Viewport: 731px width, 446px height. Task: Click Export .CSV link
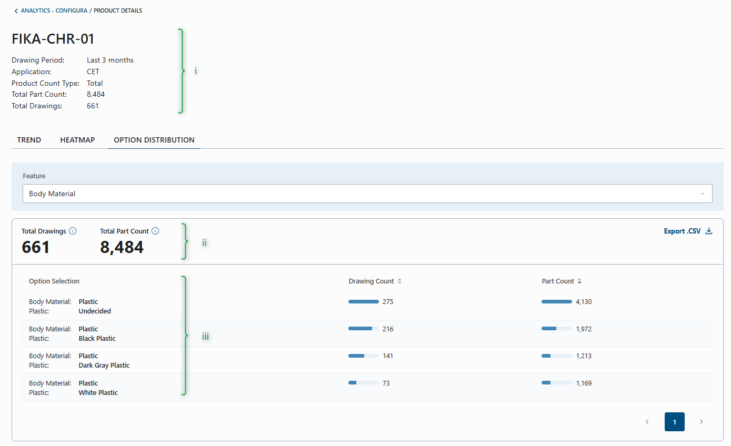[683, 231]
